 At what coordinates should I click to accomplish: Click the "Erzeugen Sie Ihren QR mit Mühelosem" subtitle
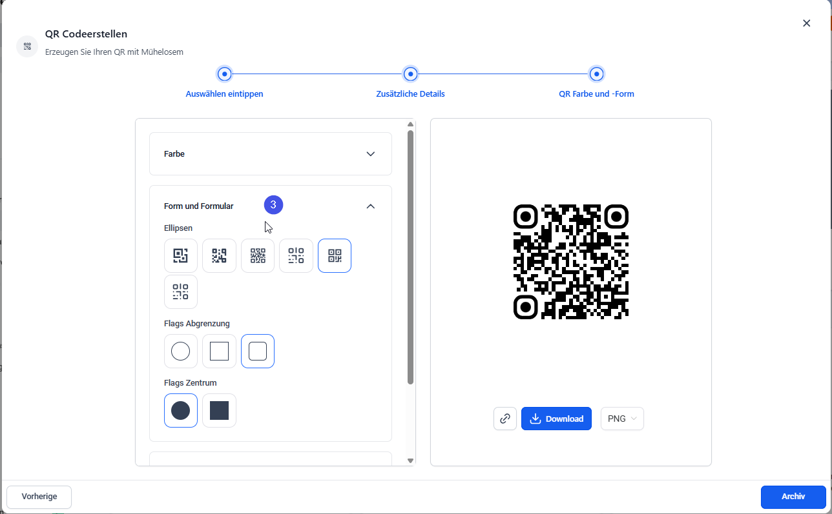click(x=114, y=52)
